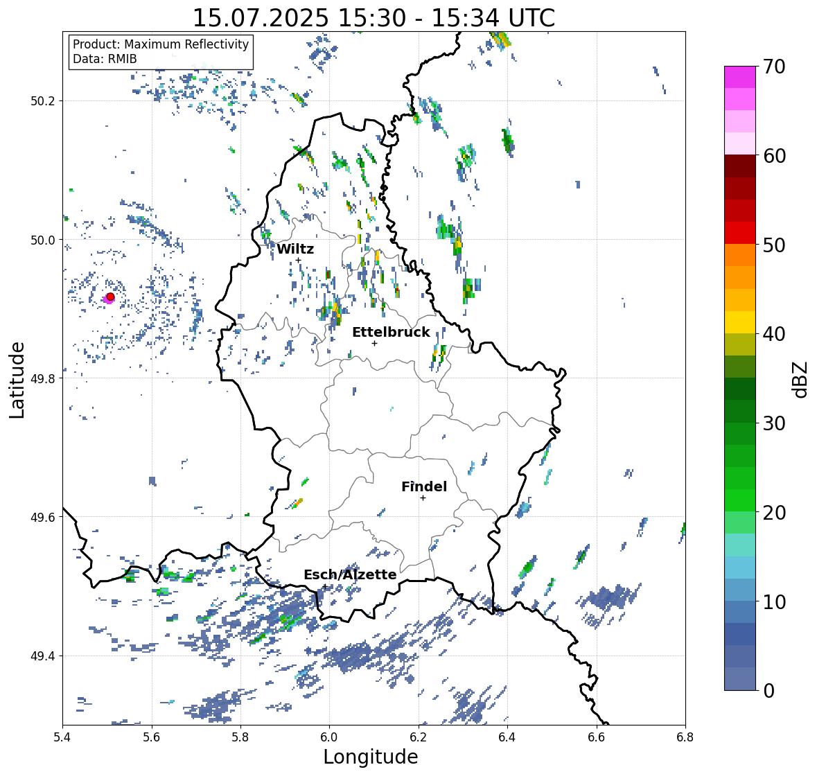Click the longitude tick label '5.4'
Image resolution: width=817 pixels, height=774 pixels.
tap(62, 737)
